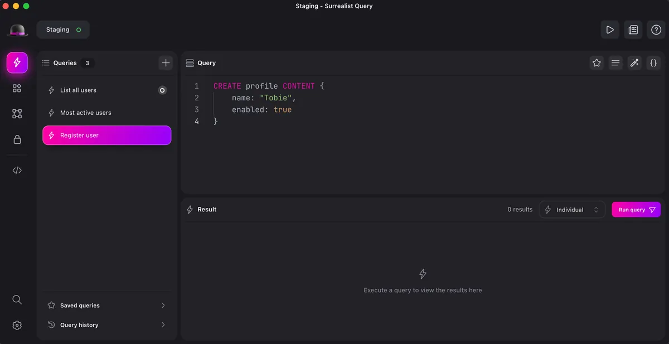Click the Run query button
Screen dimensions: 669x344
pyautogui.click(x=636, y=210)
